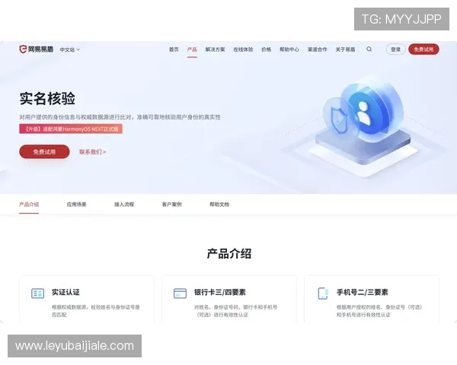Click the 实名核验 page heading
457x365 pixels.
click(x=47, y=98)
